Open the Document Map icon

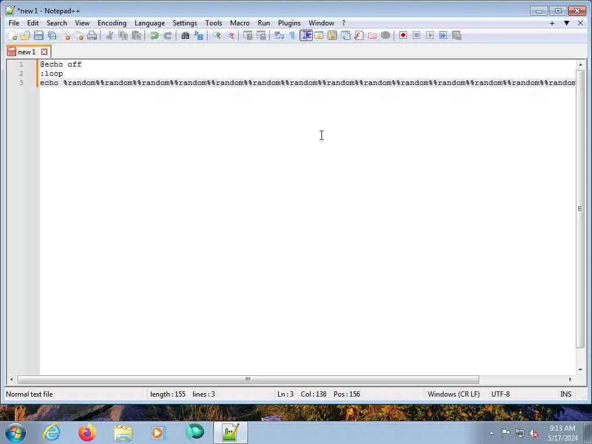click(x=332, y=35)
